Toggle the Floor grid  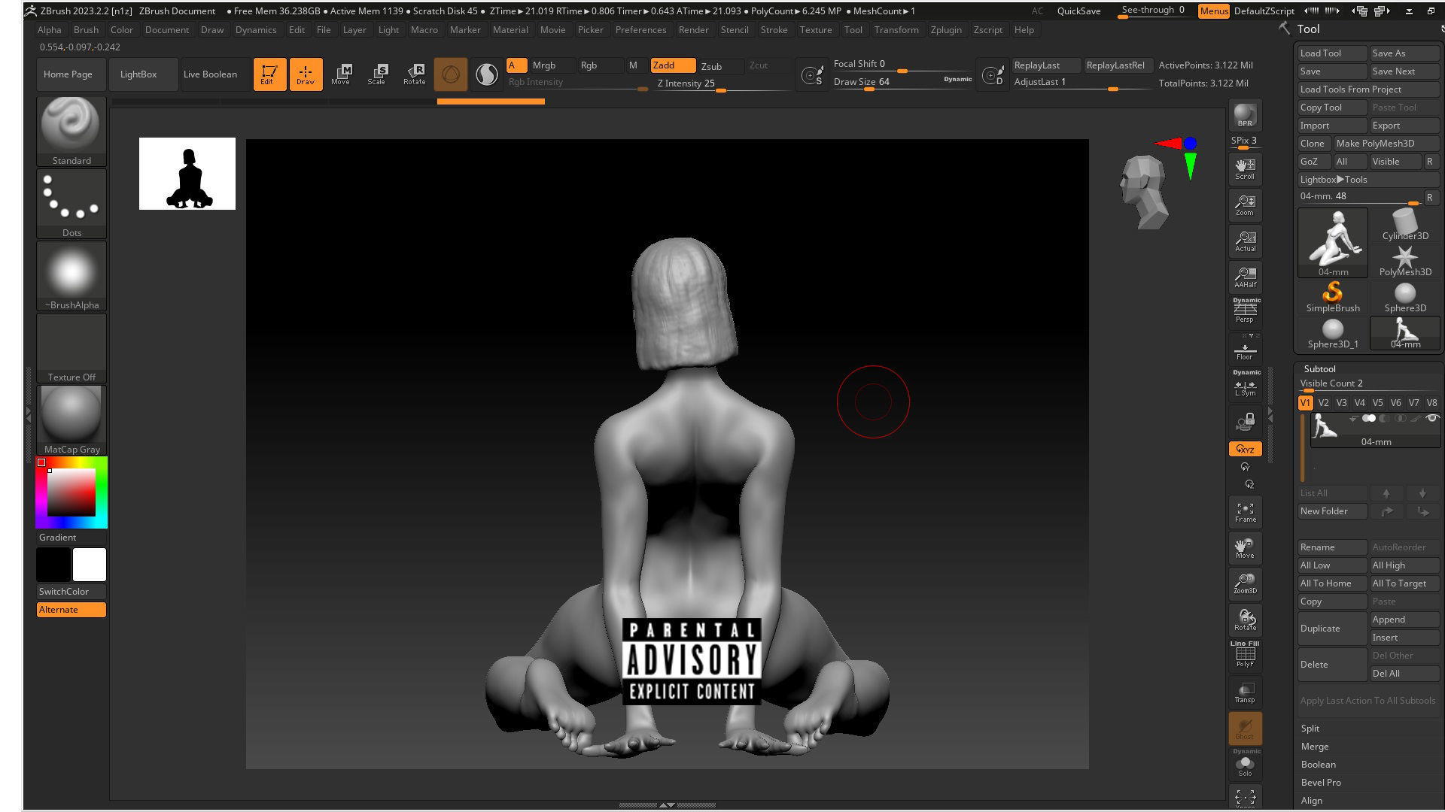pyautogui.click(x=1245, y=349)
